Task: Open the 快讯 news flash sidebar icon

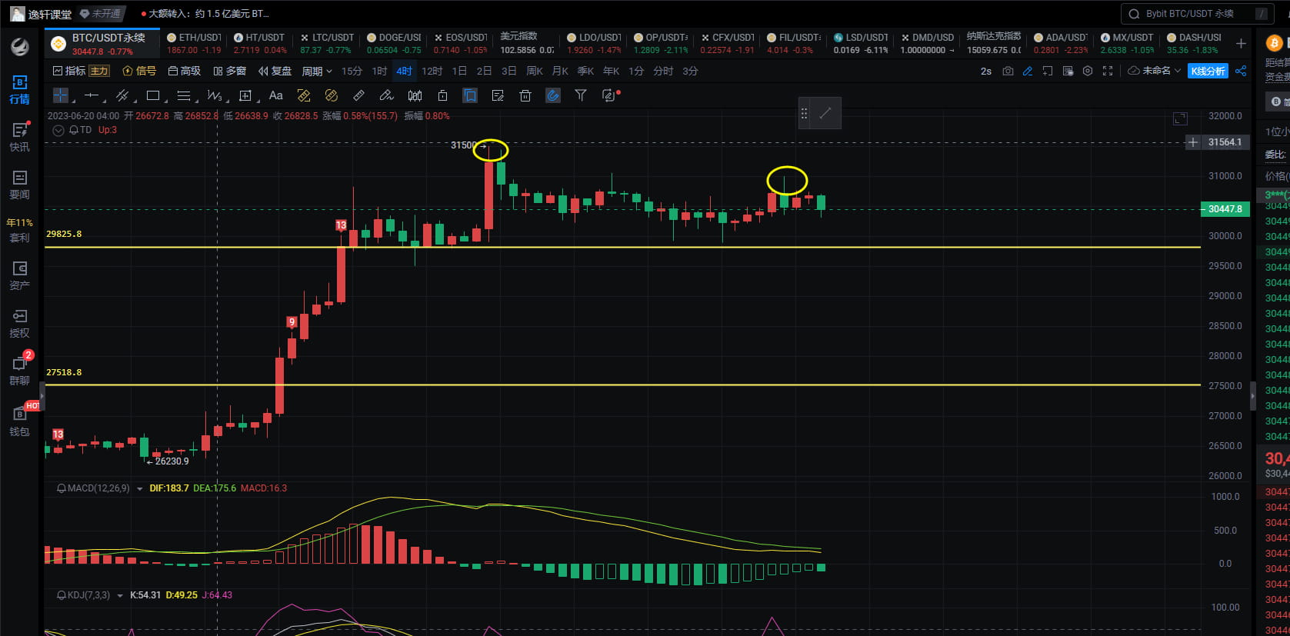Action: click(20, 137)
